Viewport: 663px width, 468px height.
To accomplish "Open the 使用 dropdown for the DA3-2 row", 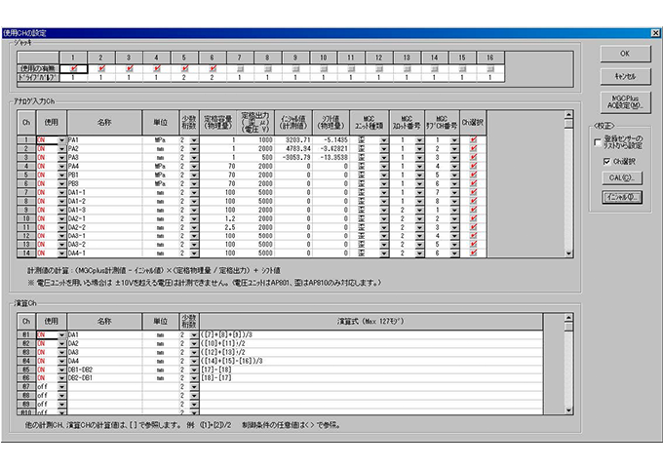I will click(x=61, y=245).
